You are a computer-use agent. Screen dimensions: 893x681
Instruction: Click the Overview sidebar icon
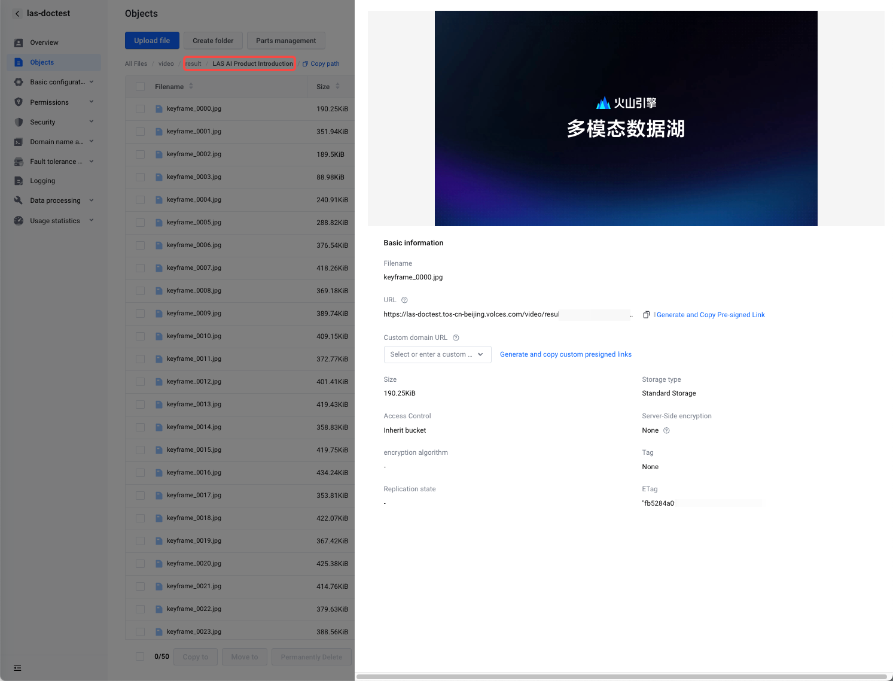tap(19, 42)
